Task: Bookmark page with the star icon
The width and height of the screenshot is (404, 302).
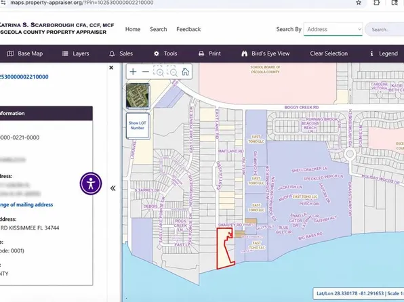Action: [359, 3]
